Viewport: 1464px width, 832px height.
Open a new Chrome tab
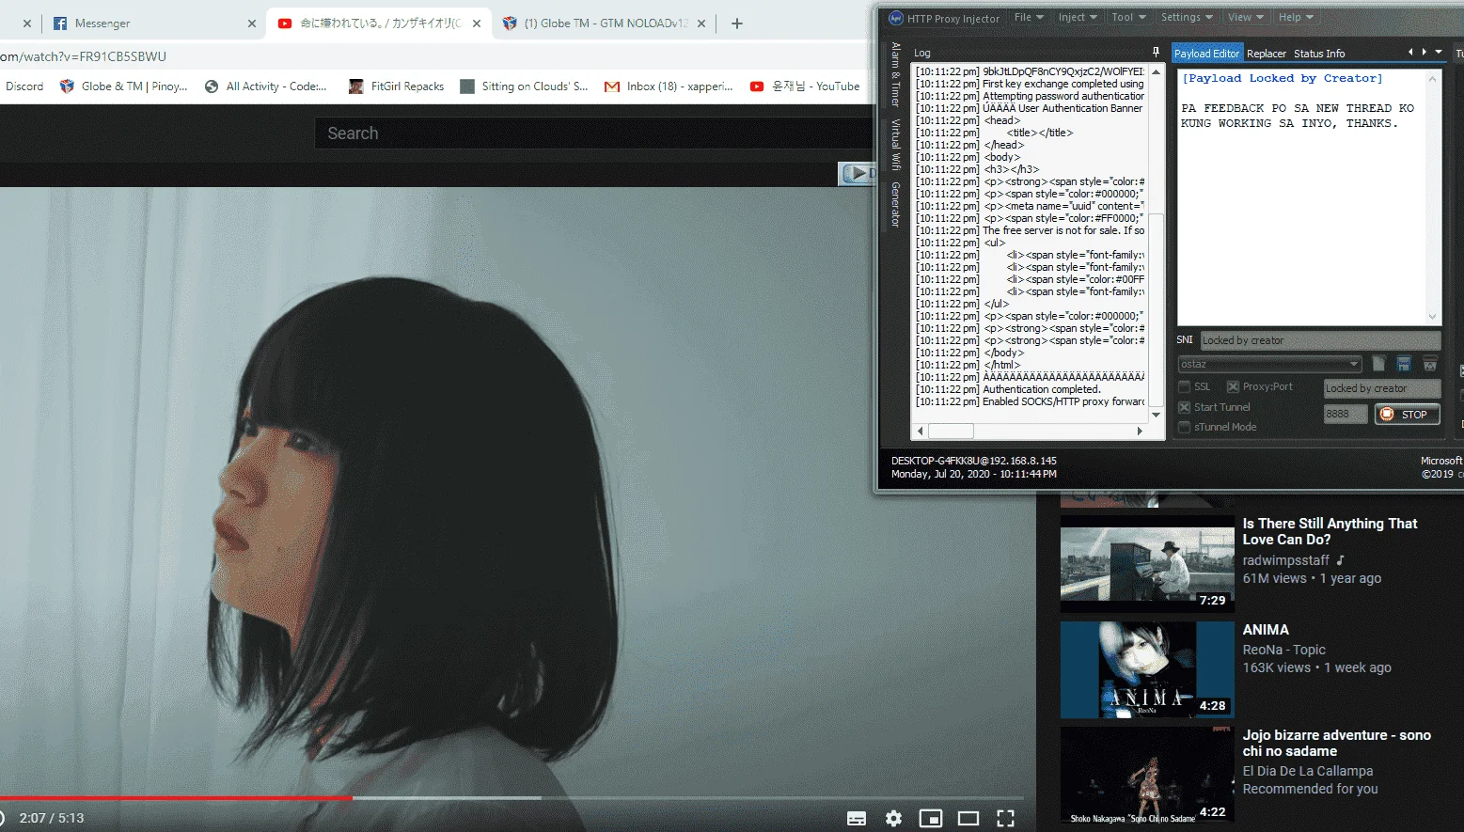click(x=737, y=24)
